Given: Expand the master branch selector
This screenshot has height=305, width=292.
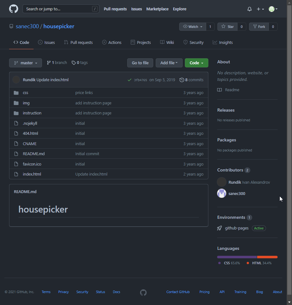Looking at the screenshot, I should click(x=25, y=63).
